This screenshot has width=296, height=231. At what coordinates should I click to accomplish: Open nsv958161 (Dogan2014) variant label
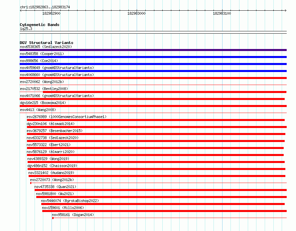[x=73, y=215]
